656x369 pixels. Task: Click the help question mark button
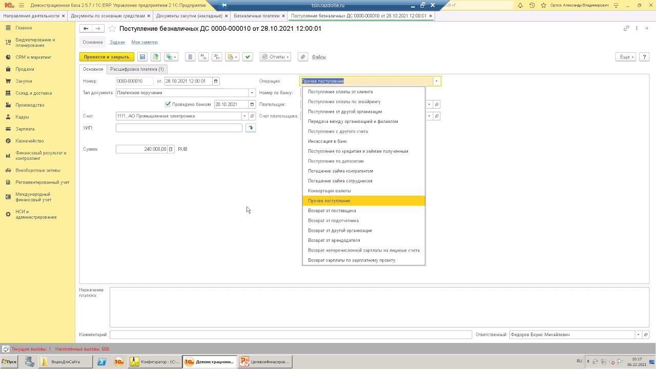coord(644,57)
